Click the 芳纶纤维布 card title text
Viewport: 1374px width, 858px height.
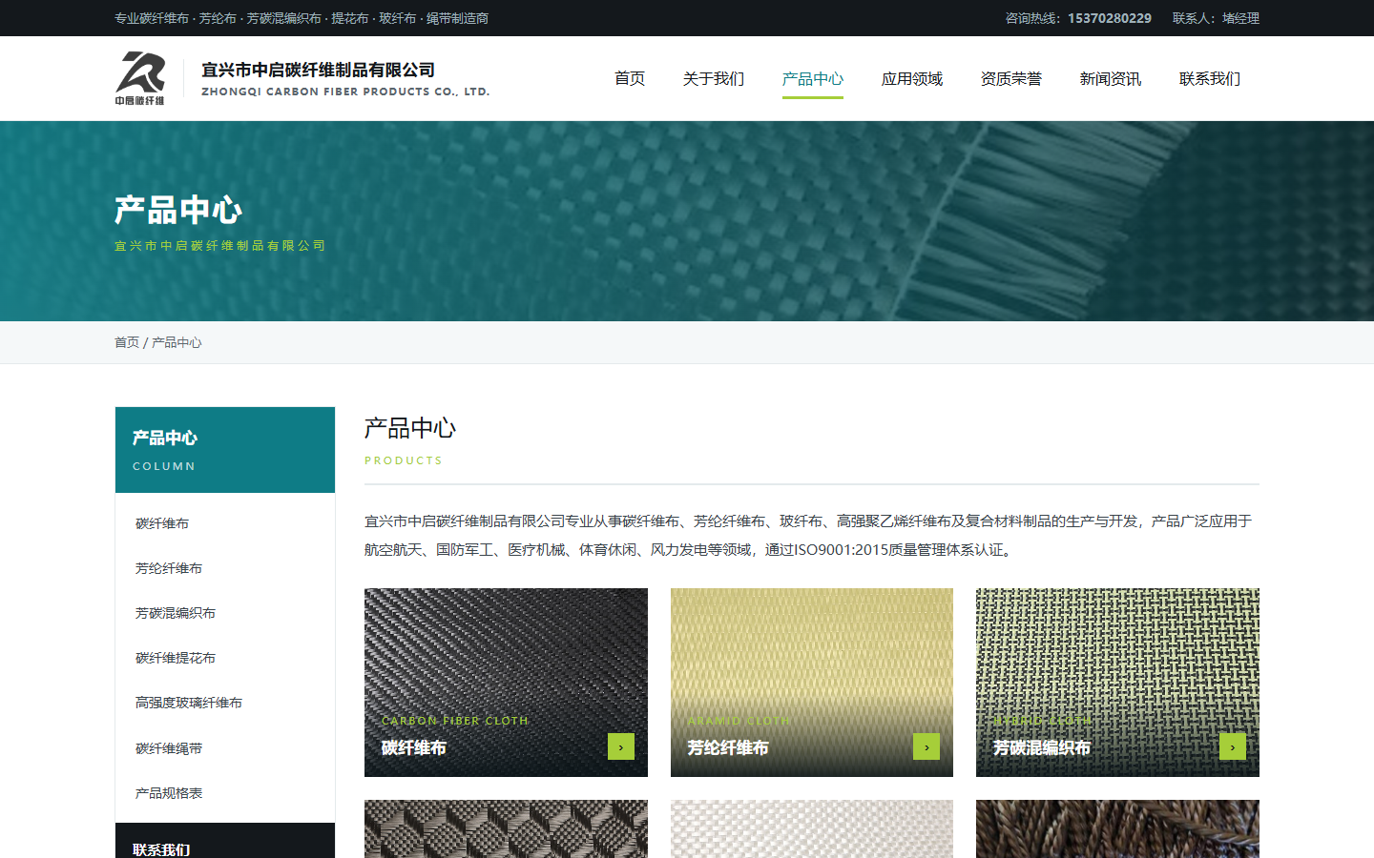[x=728, y=748]
